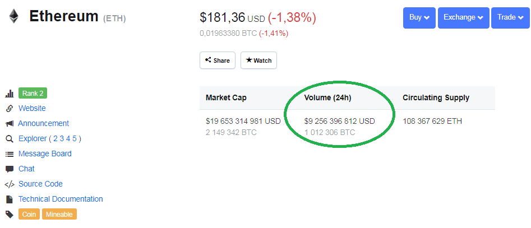
Task: Click the green Rank 2 badge
Action: point(33,94)
